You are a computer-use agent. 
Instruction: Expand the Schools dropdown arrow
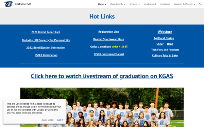click(139, 4)
